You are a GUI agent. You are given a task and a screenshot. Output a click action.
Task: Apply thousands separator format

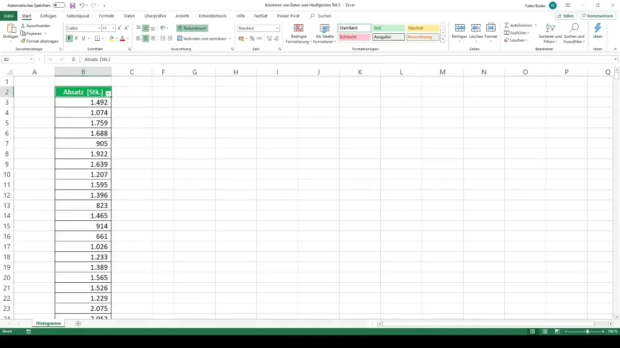[259, 38]
